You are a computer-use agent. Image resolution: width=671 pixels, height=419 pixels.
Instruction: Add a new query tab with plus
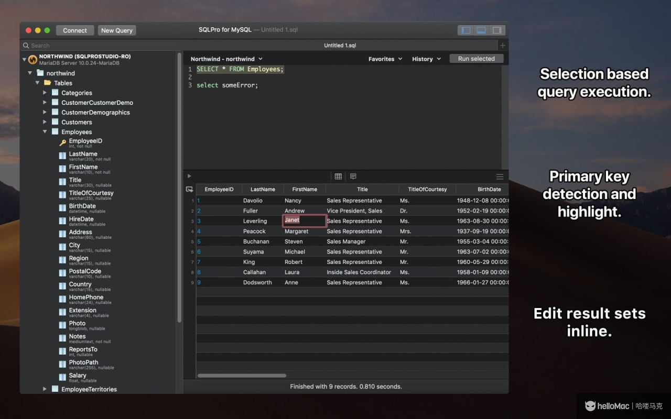pyautogui.click(x=502, y=46)
